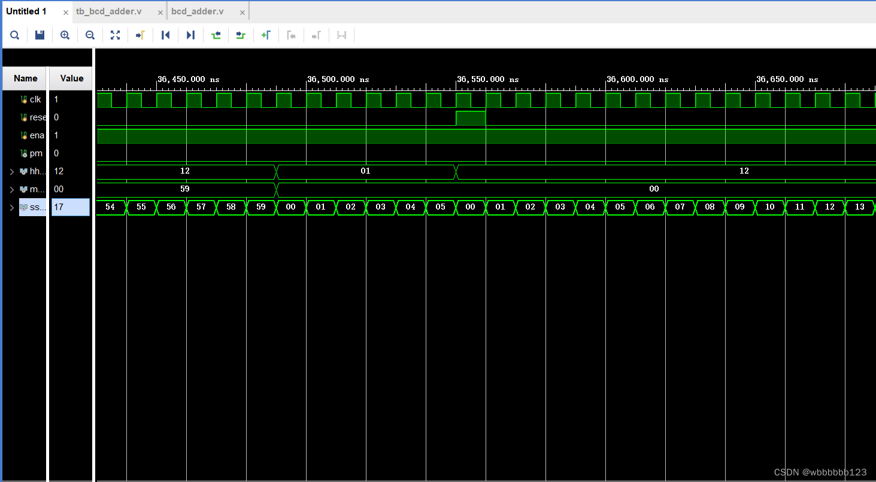Expand the hh bus signal

(x=11, y=172)
